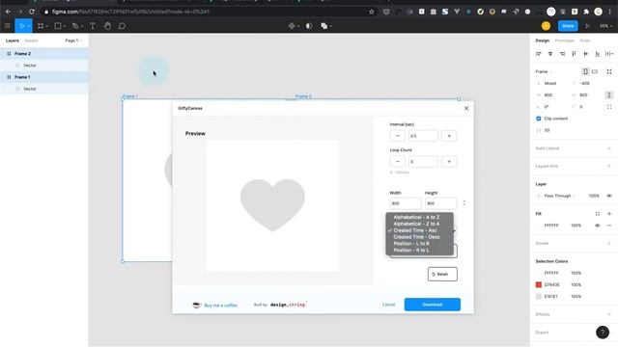The width and height of the screenshot is (618, 347).
Task: Click the Align vertical centers icon
Action: point(586,54)
